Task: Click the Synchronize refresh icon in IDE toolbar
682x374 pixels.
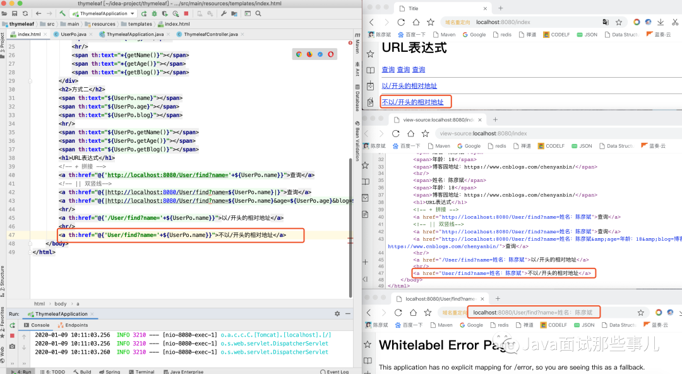Action: pos(25,13)
